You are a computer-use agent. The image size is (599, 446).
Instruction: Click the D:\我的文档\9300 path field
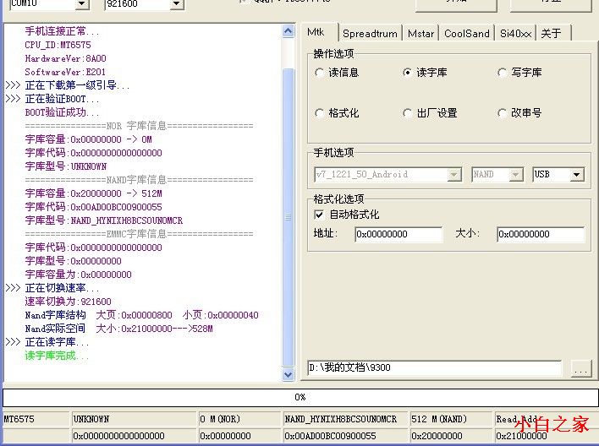(434, 367)
